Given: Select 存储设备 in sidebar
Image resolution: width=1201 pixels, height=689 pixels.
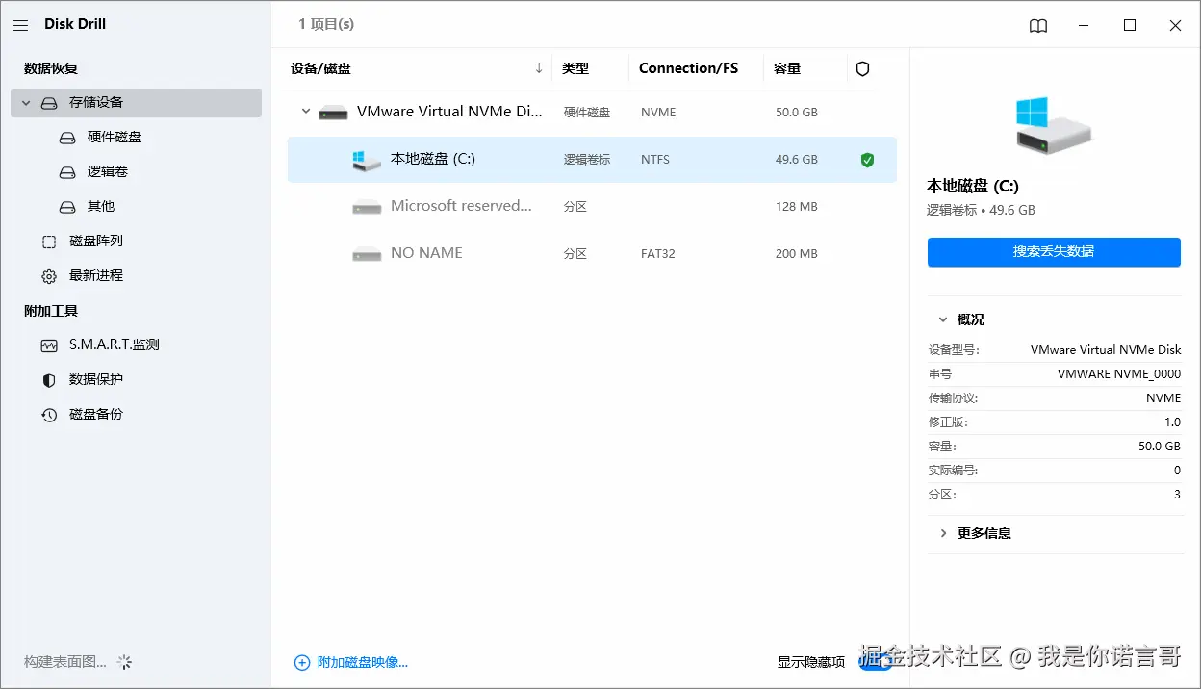Looking at the screenshot, I should [x=136, y=103].
